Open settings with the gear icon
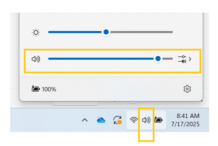 click(187, 89)
